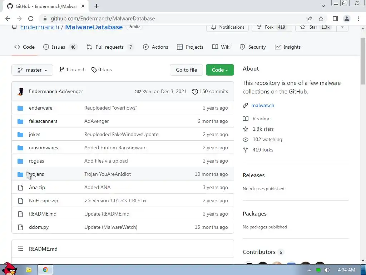
Task: Fork the repository
Action: 272,27
